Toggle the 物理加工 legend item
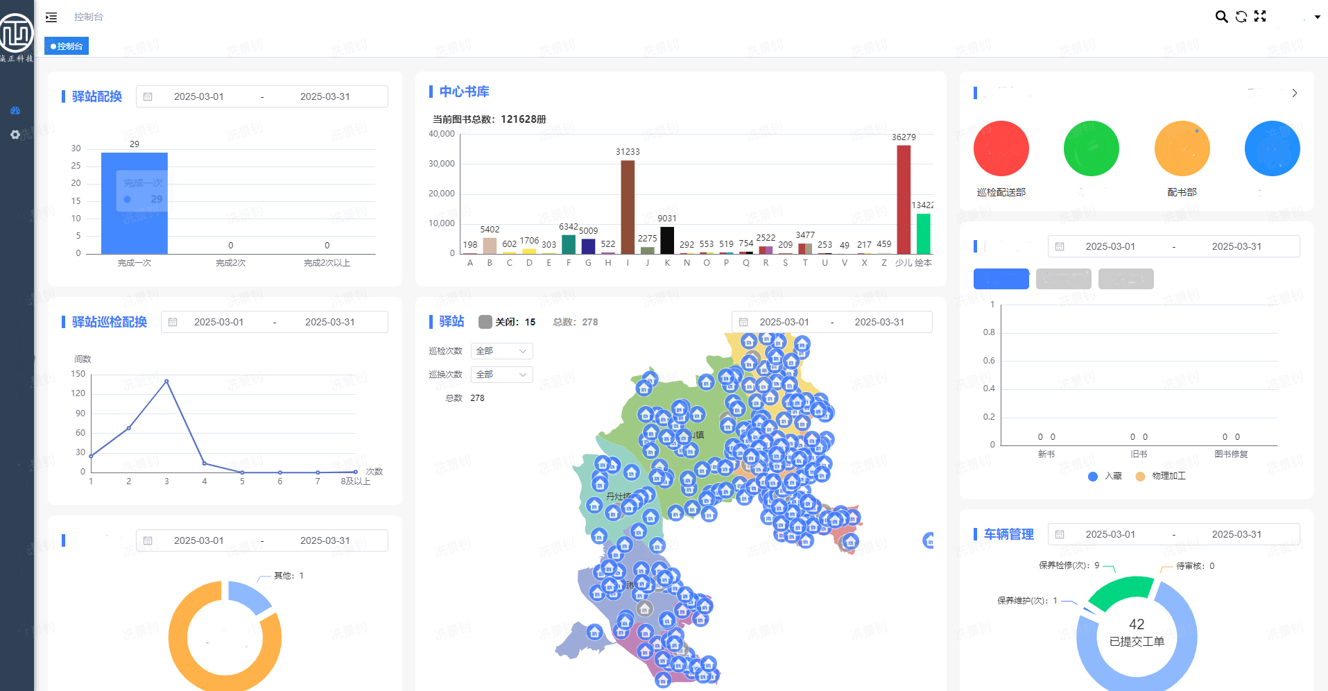Screen dimensions: 1328x691 (1160, 476)
